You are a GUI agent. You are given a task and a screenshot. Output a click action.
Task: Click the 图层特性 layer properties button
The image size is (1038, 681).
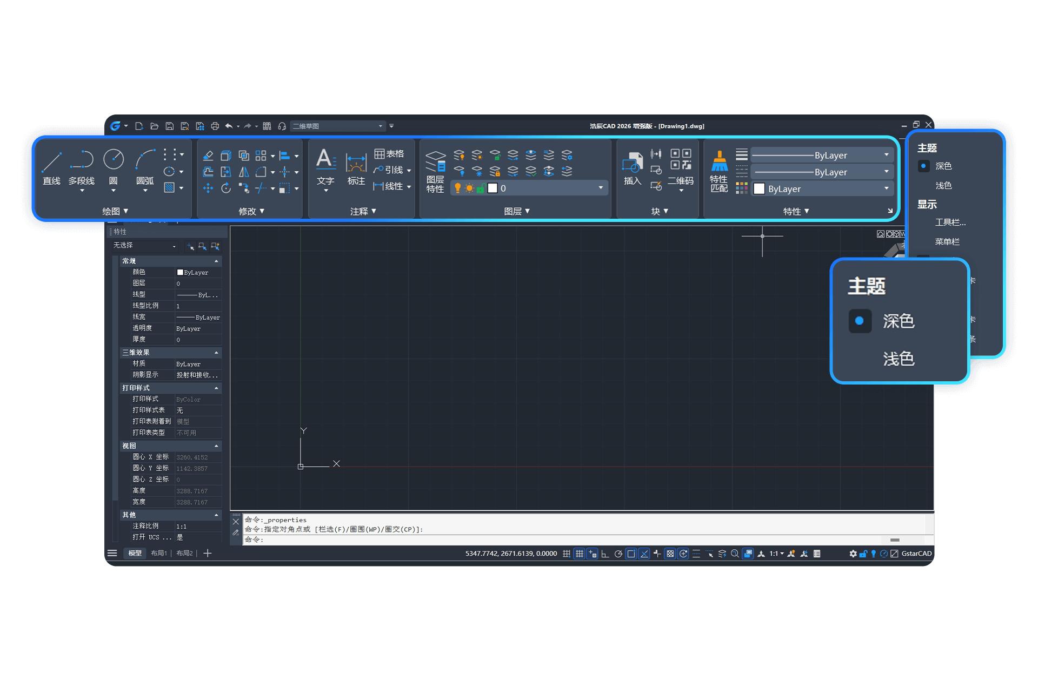click(435, 171)
